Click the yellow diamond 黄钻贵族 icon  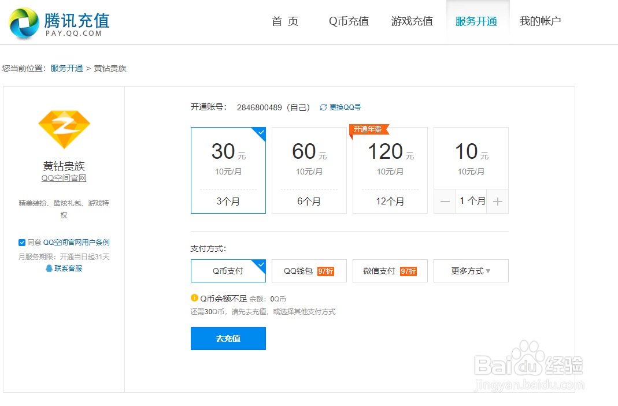coord(64,129)
